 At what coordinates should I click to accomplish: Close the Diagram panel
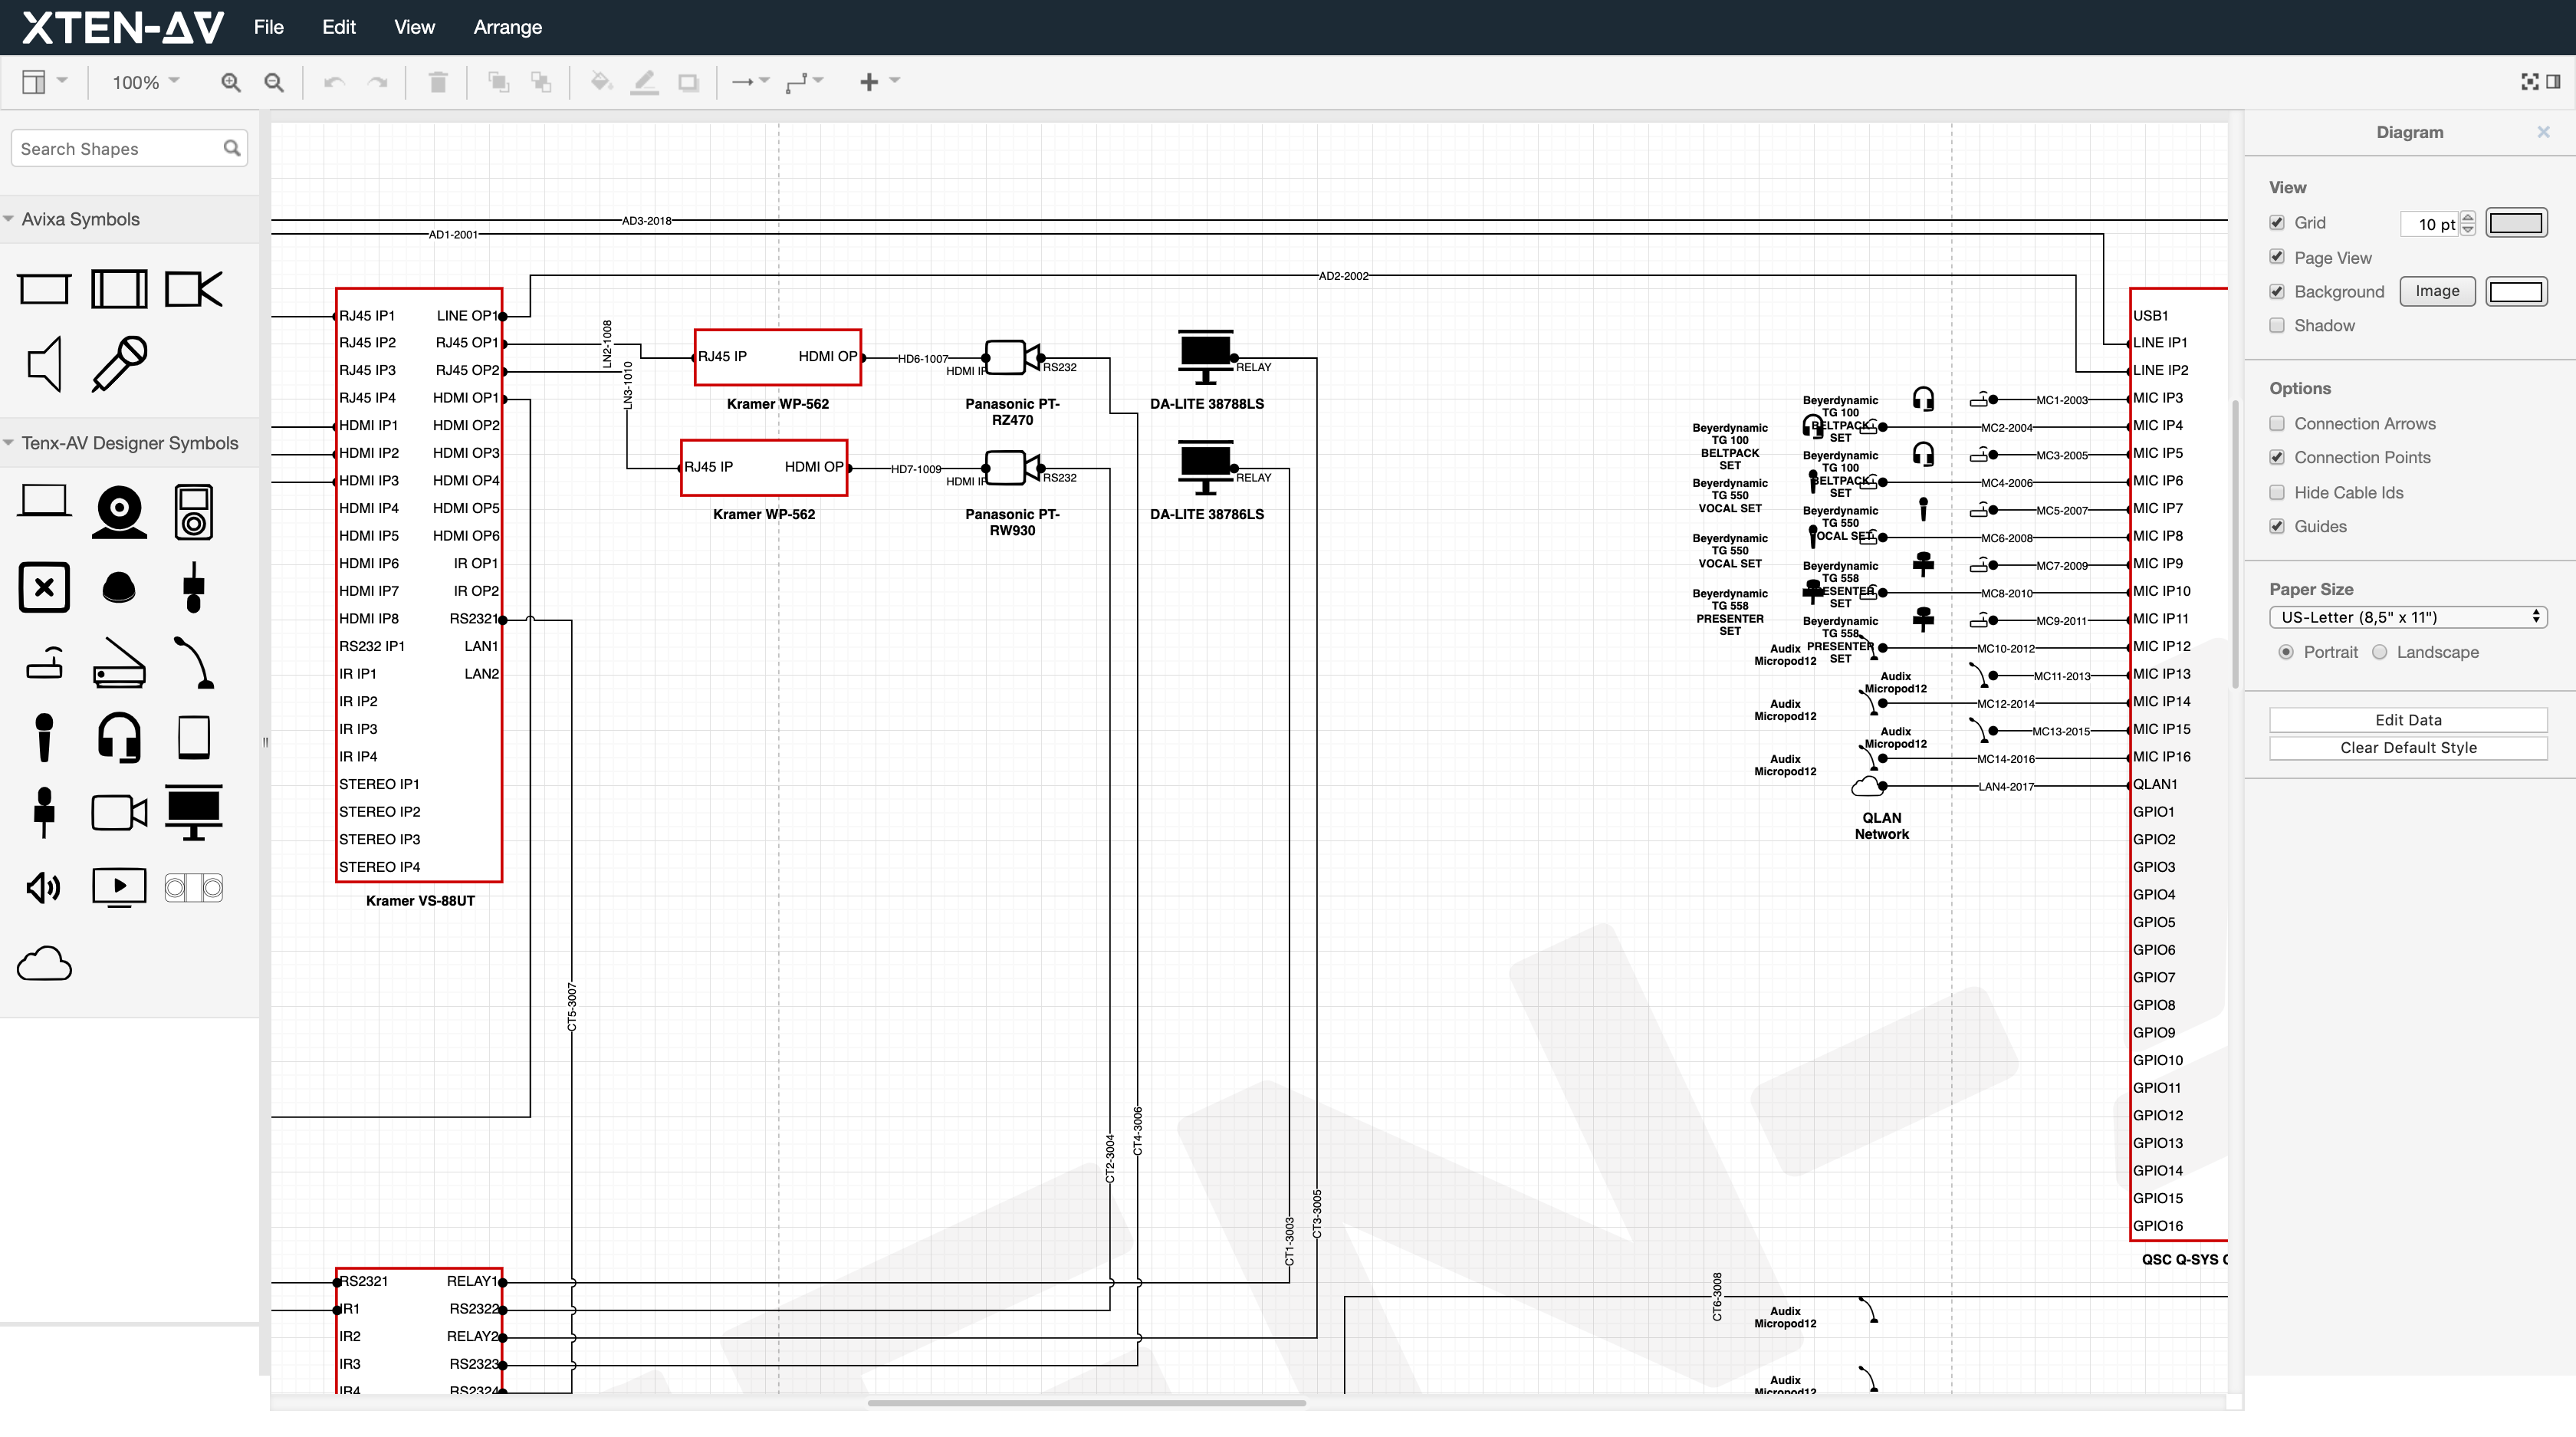(x=2544, y=132)
